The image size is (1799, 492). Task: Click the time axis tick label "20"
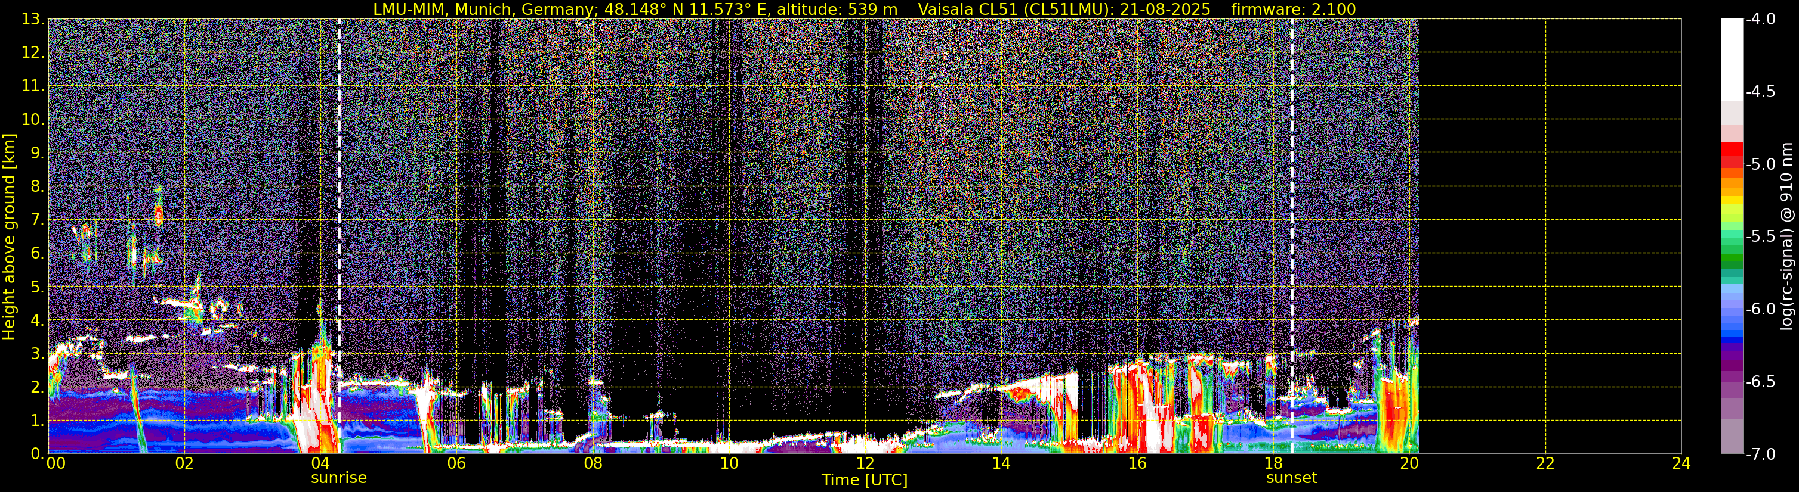pyautogui.click(x=1410, y=464)
